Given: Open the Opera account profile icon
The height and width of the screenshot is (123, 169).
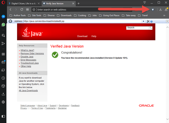Looking at the screenshot, I should point(166,9).
